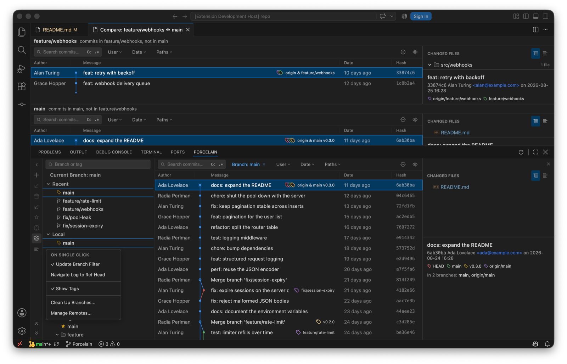Select the fix/pool-leak branch in Recent
567x364 pixels.
(77, 218)
